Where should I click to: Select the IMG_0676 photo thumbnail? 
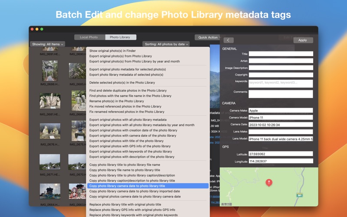(50, 131)
